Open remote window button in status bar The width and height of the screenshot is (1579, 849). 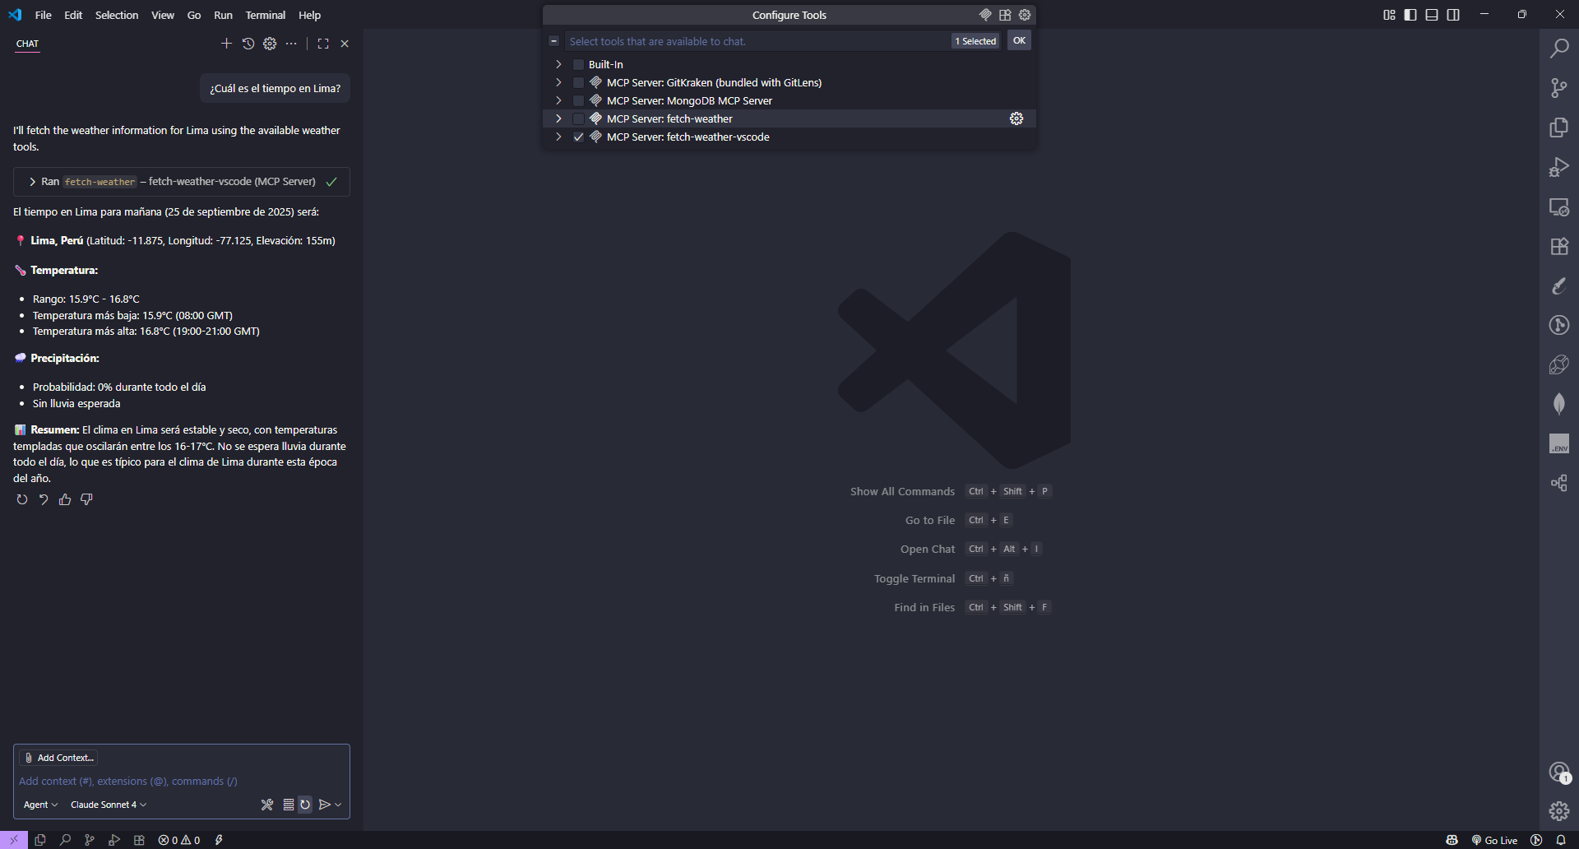14,840
